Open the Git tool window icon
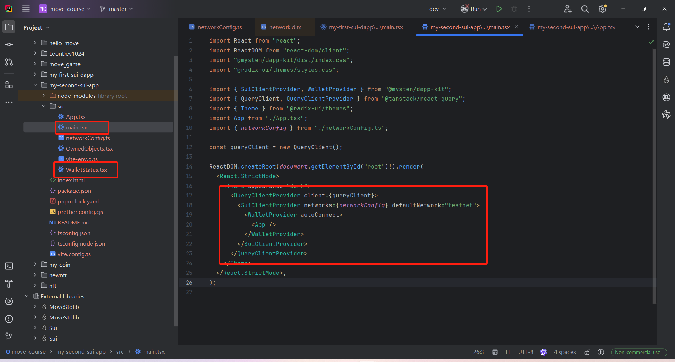675x362 pixels. click(x=9, y=337)
